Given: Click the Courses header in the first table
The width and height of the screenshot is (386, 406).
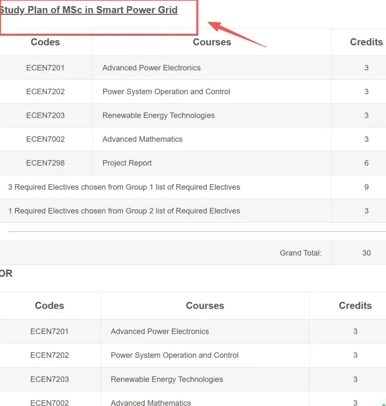Looking at the screenshot, I should click(212, 42).
